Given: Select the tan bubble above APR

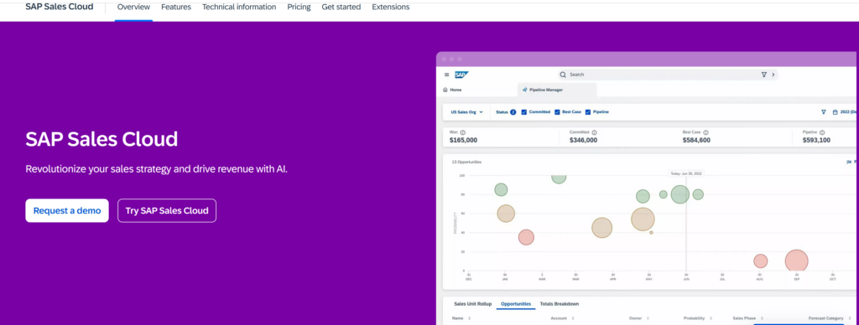Looking at the screenshot, I should (602, 228).
